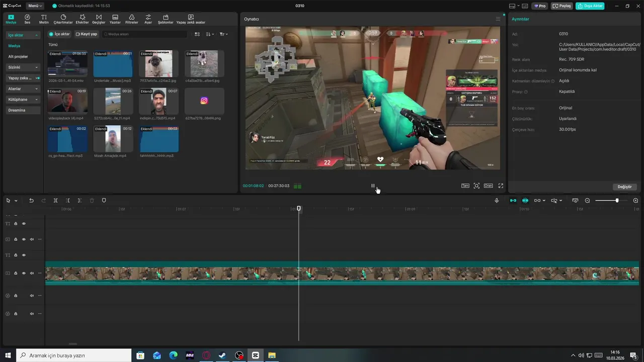
Task: Open the layout switcher dropdown
Action: [x=513, y=6]
